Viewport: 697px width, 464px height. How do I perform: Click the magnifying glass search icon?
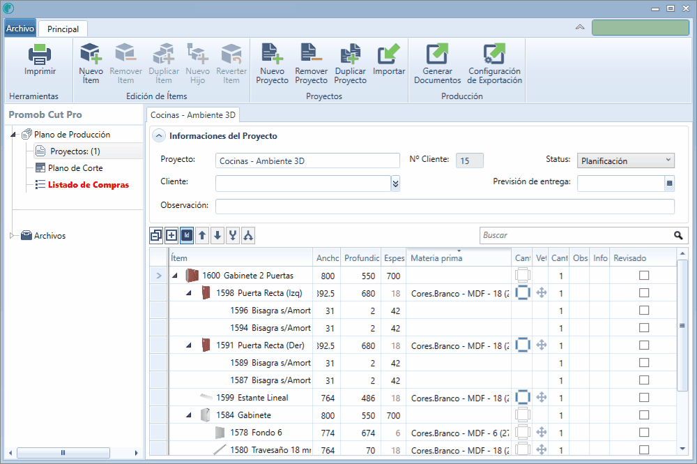click(x=678, y=235)
